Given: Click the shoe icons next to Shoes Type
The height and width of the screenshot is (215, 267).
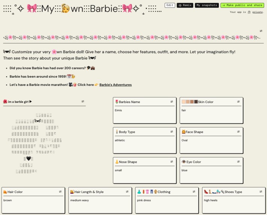Looking at the screenshot, I should point(214,192).
